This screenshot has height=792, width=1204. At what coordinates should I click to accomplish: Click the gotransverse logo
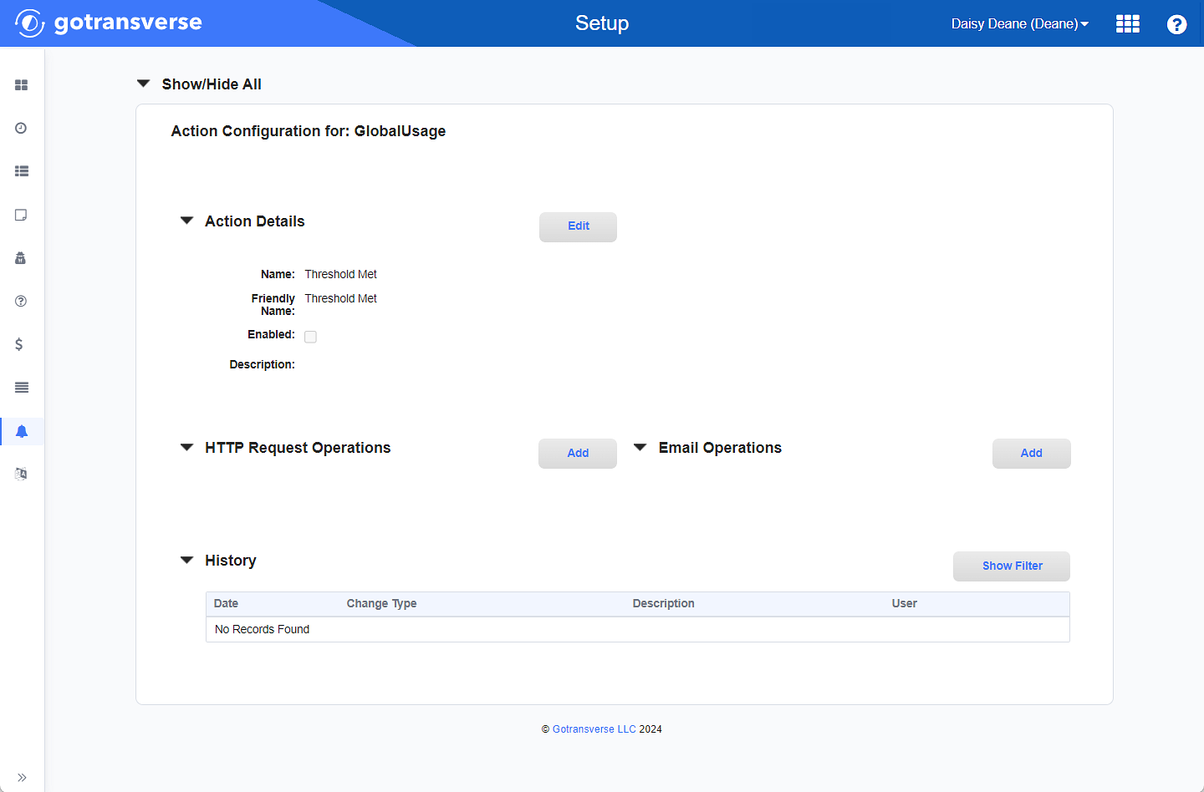click(x=109, y=23)
